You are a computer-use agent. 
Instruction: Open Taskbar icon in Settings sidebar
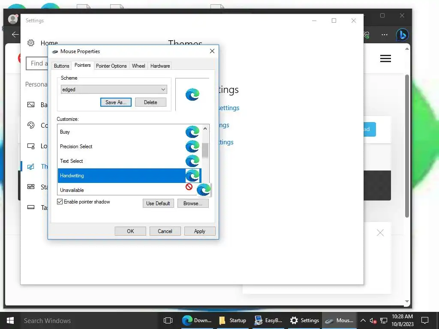[31, 207]
